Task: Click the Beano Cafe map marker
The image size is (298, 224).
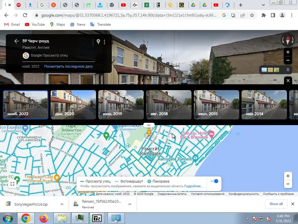Action: click(57, 178)
